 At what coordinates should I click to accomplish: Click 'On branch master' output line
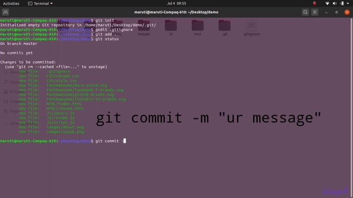point(19,43)
